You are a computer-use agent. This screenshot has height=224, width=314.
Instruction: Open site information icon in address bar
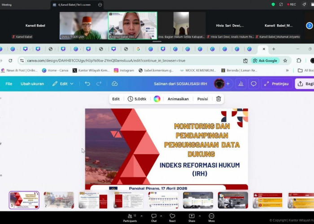tap(22, 60)
